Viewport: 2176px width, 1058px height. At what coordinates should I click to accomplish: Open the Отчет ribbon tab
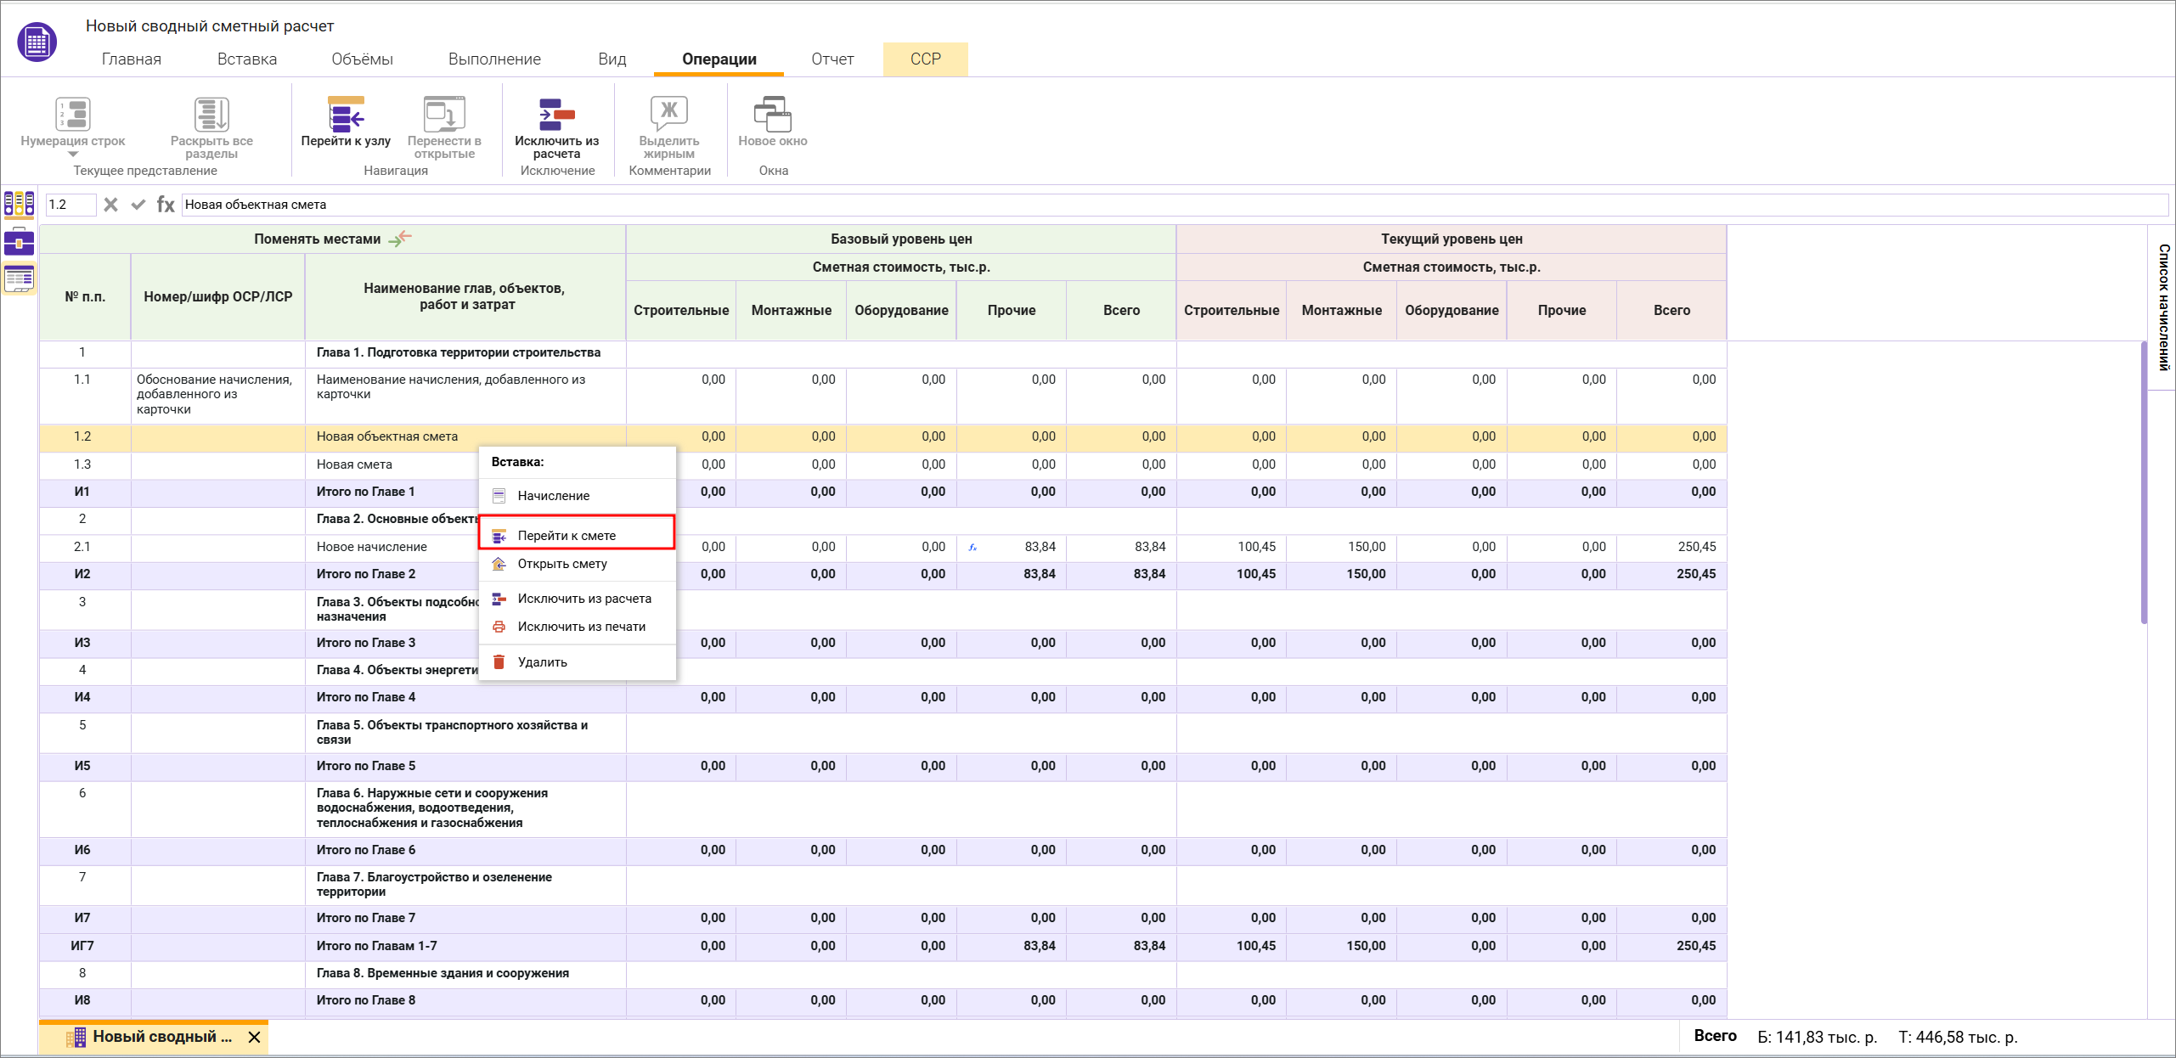coord(832,59)
